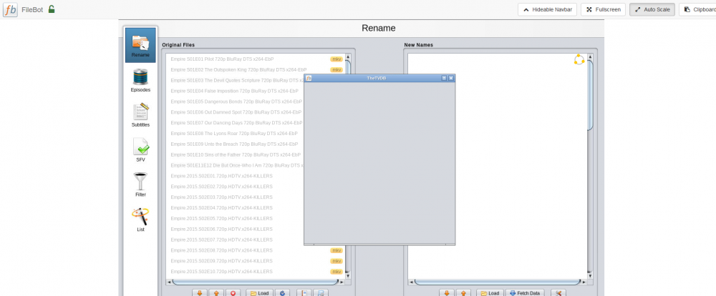Close TheTVDB dialog window
This screenshot has width=716, height=296.
[x=451, y=78]
